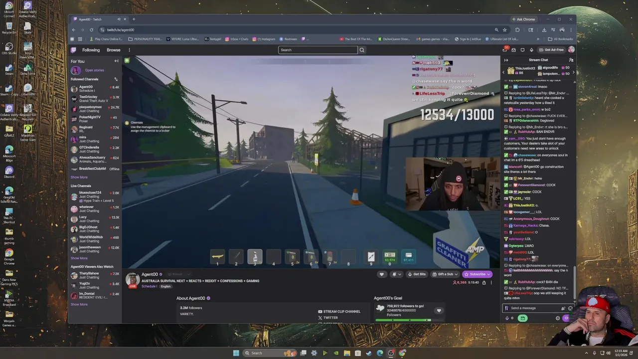Open OBS Studio desktop icon

click(9, 47)
